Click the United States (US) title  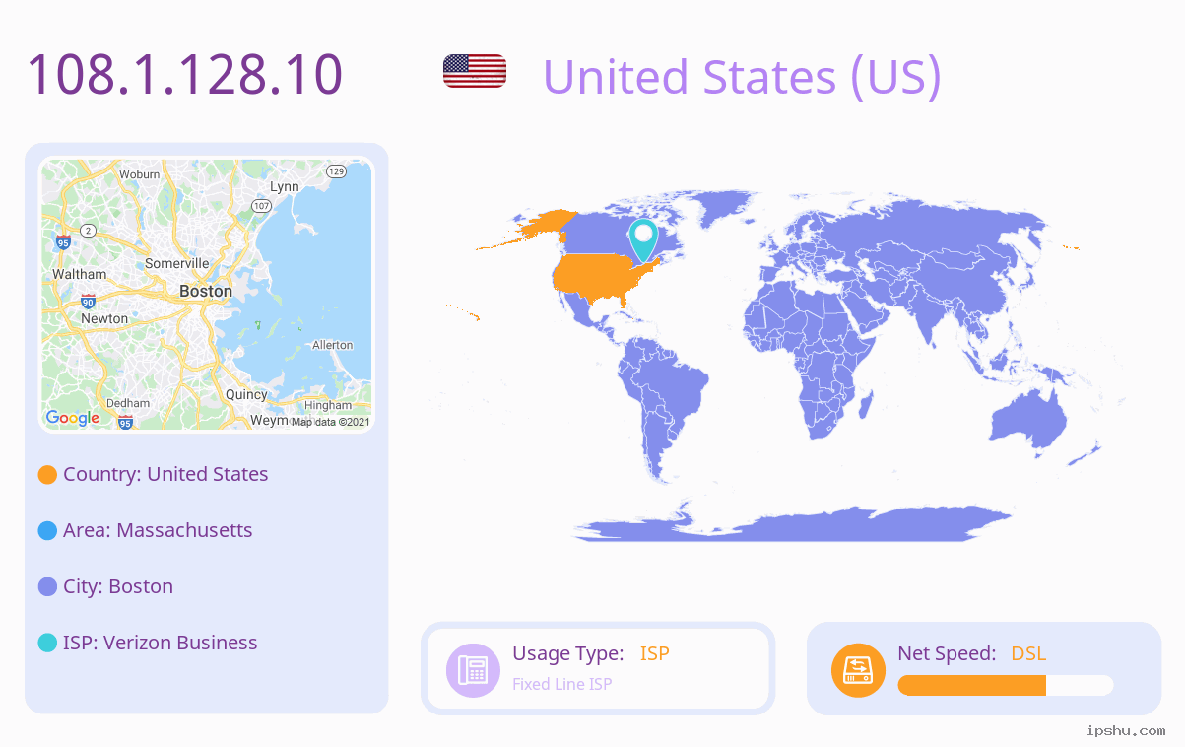point(742,77)
